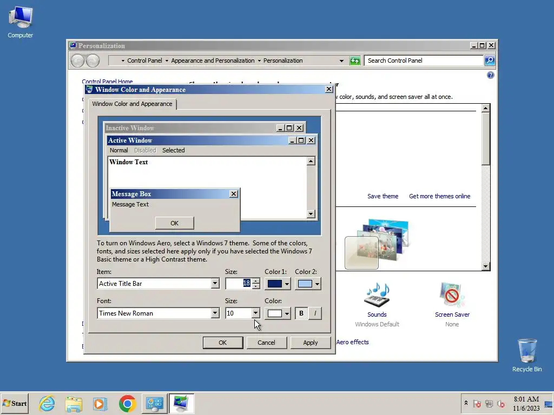Click Control Panel breadcrumb segment
The image size is (554, 415).
pos(144,61)
